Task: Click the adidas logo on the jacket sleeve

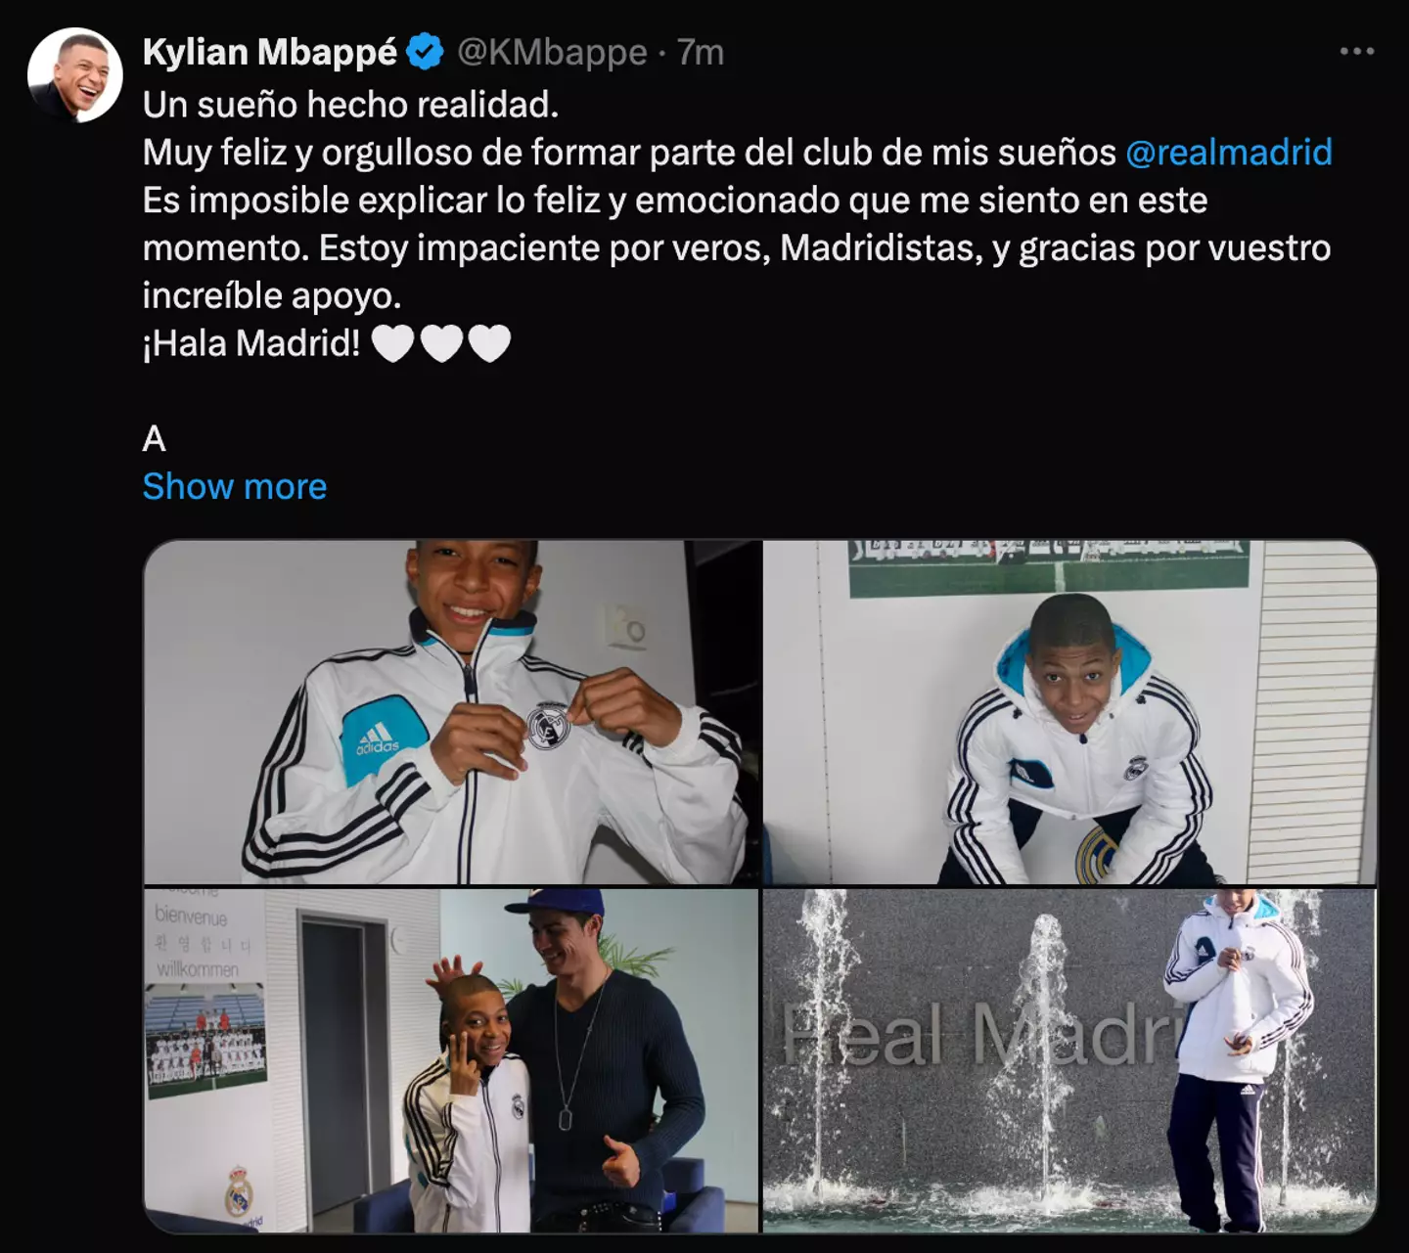Action: 378,738
